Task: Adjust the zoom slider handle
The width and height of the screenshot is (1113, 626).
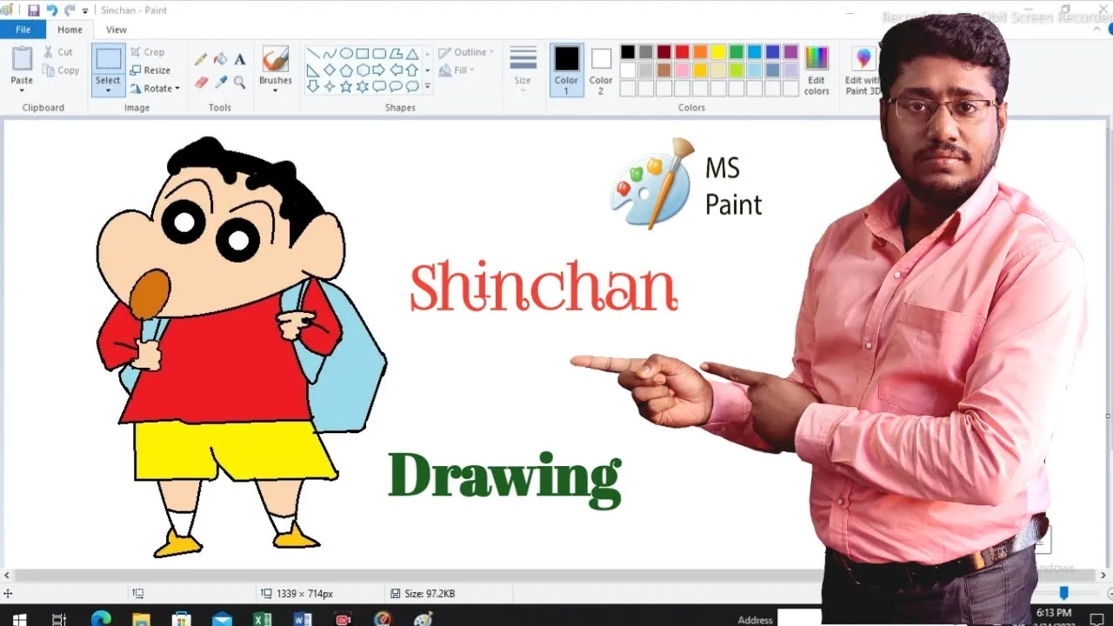Action: pos(1063,592)
